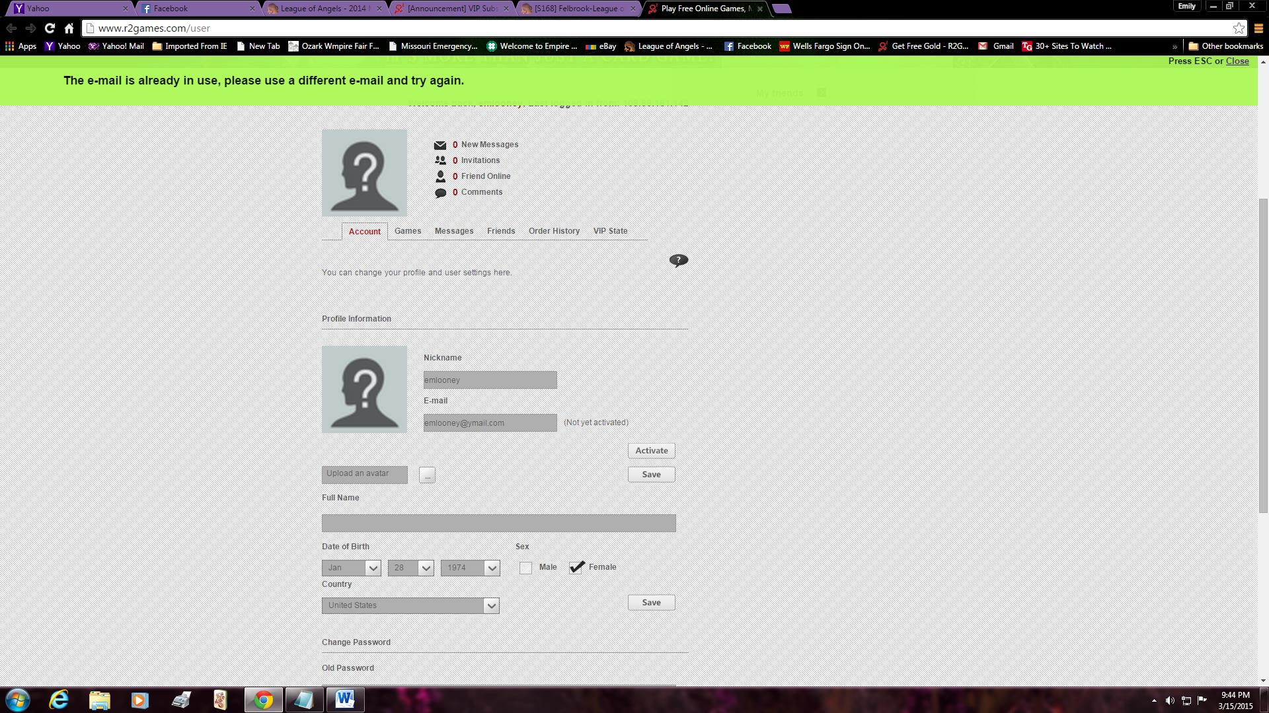Click the Full Name input field

click(498, 523)
